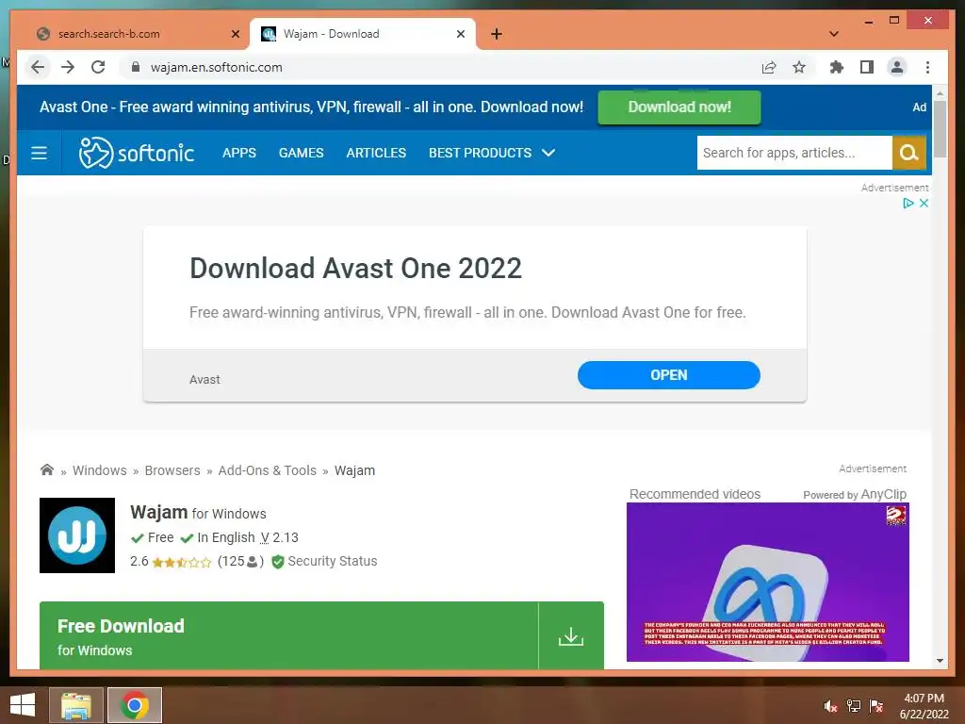
Task: Go back with the browser back arrow
Action: 38,67
